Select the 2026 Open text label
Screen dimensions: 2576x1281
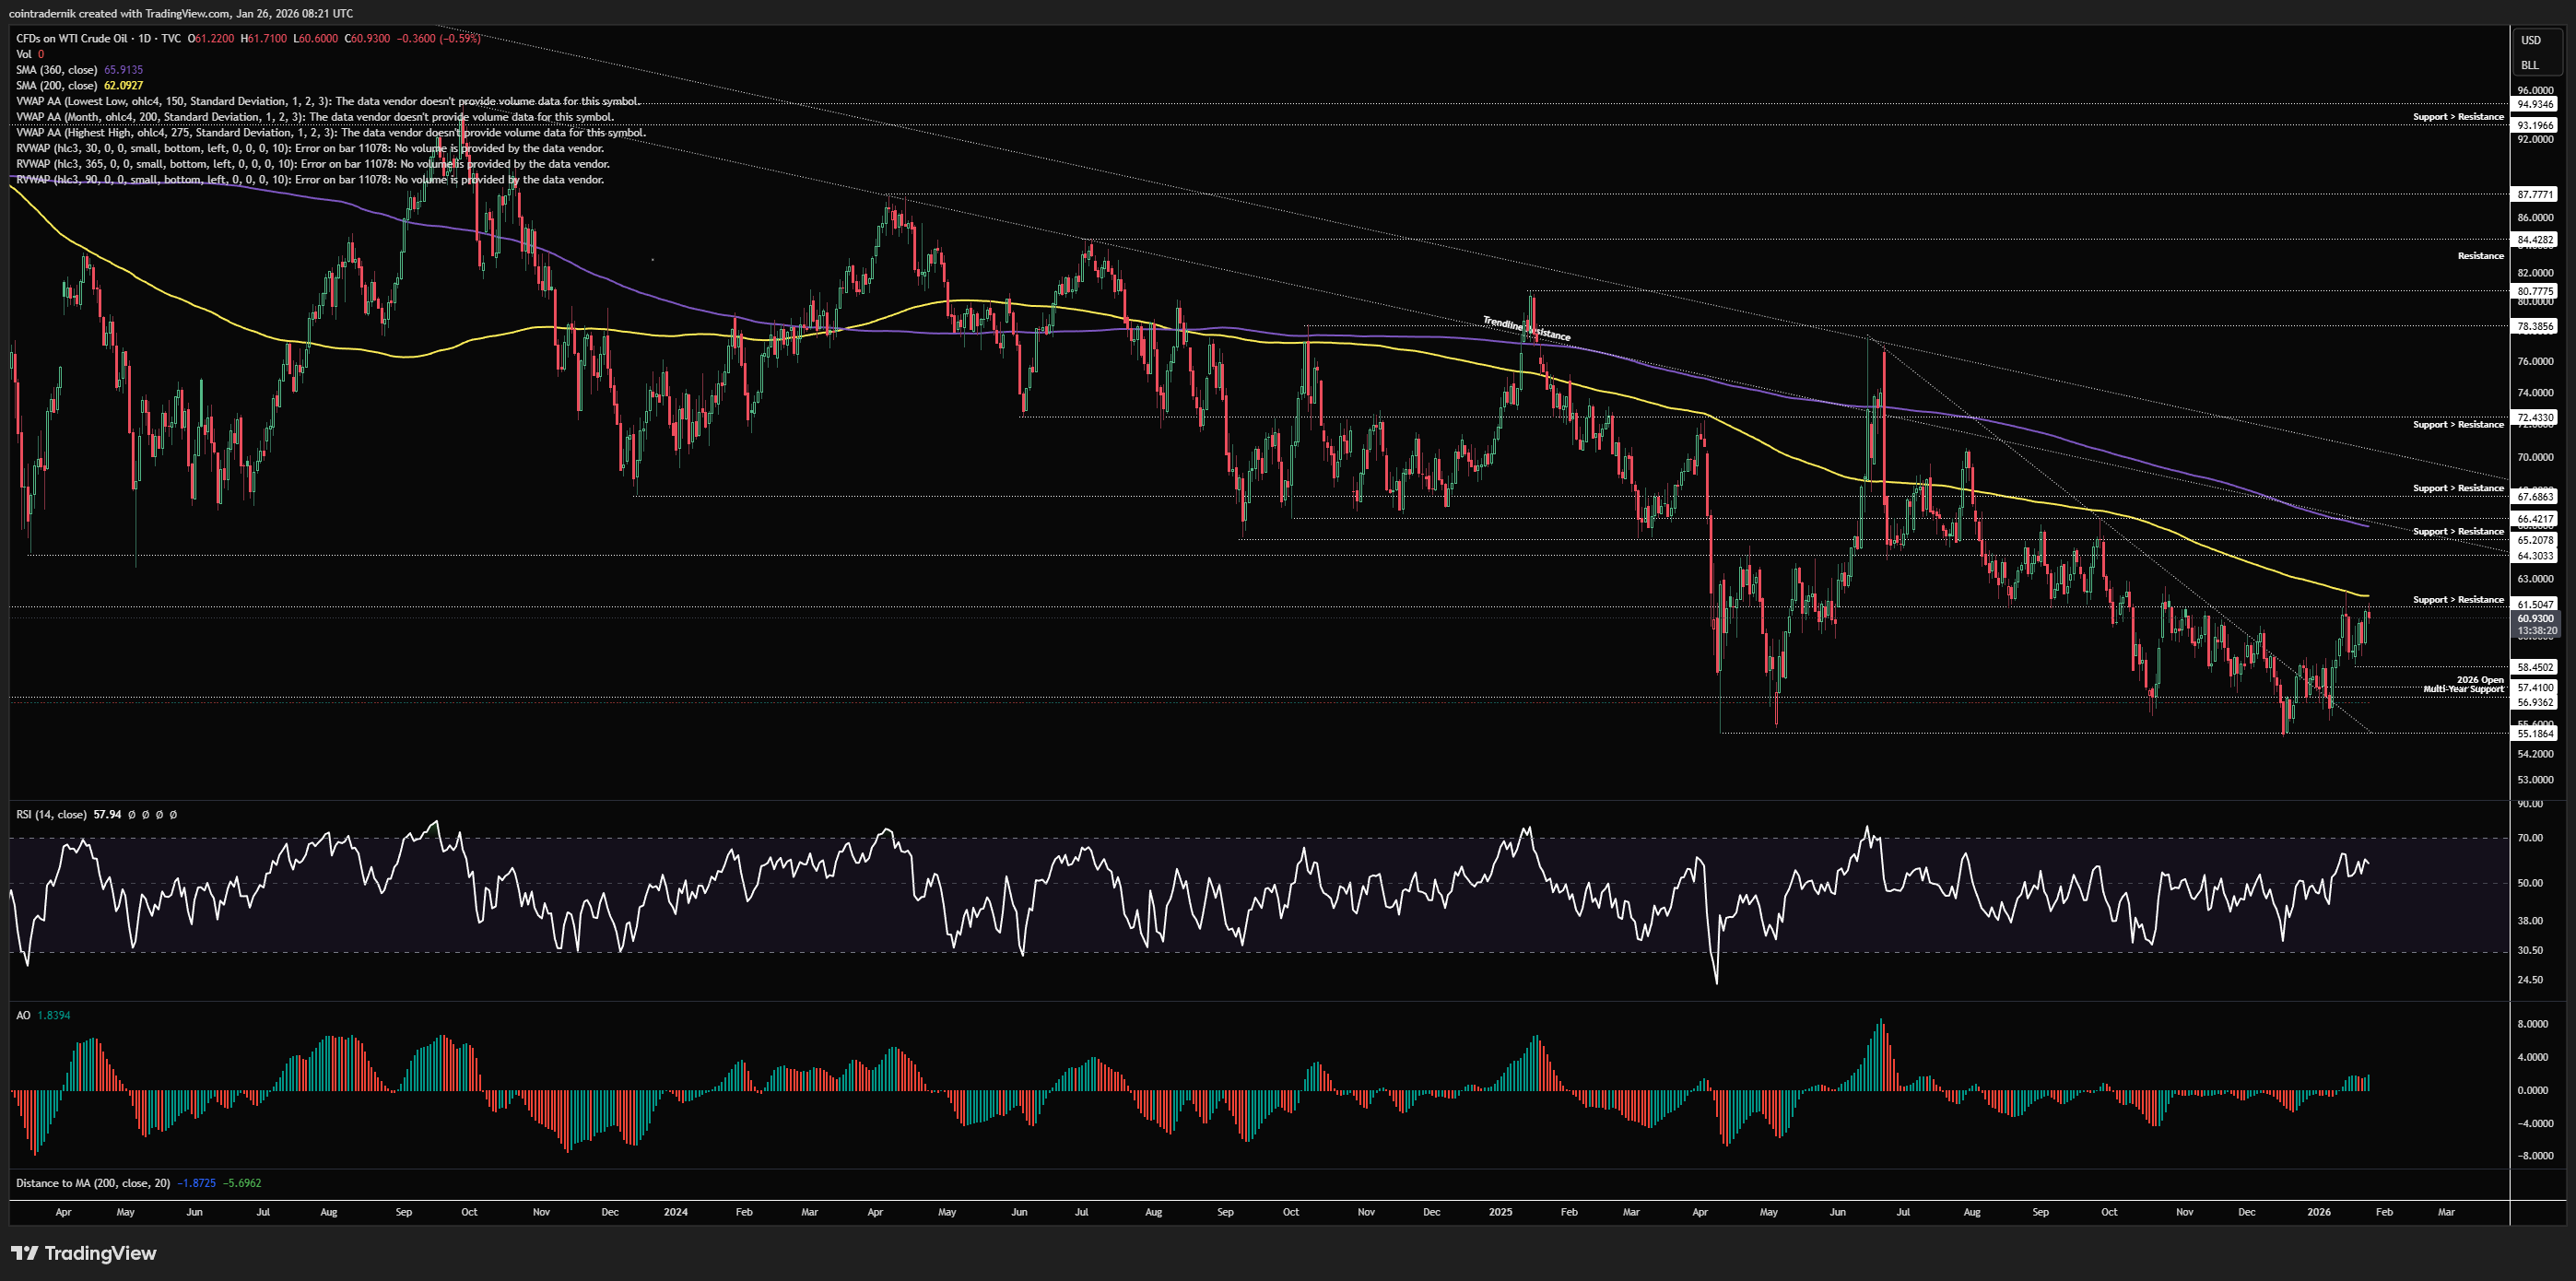coord(2480,680)
